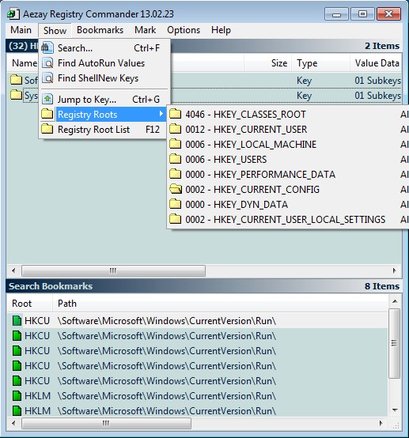Click the '8 Items' count label
Image resolution: width=409 pixels, height=438 pixels.
tap(382, 286)
